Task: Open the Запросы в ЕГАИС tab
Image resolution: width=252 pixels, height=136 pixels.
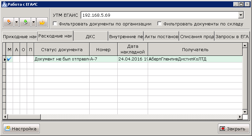Action: [x=232, y=37]
